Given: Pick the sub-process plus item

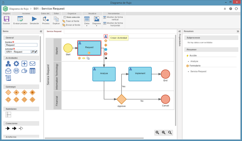Looking at the screenshot, I should (x=24, y=63).
